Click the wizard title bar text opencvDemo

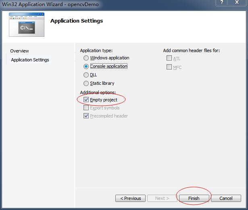[x=83, y=4]
